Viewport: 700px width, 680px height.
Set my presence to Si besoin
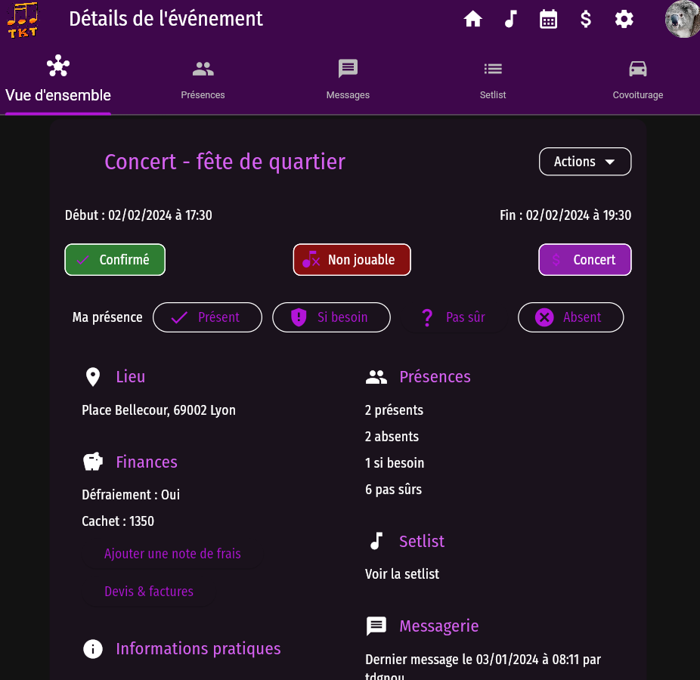[331, 317]
